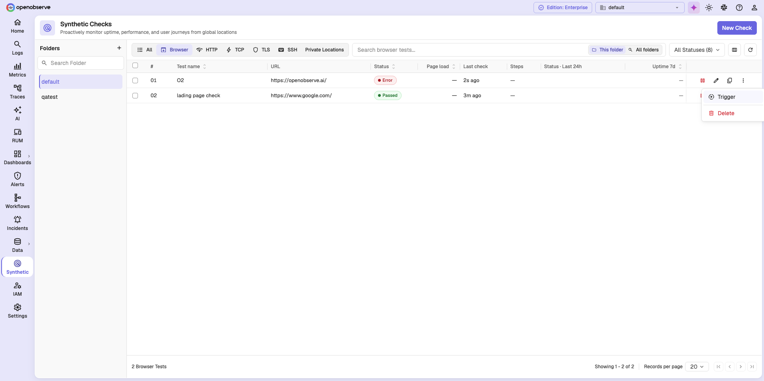Check the lading page check row checkbox
The width and height of the screenshot is (764, 381).
point(135,96)
